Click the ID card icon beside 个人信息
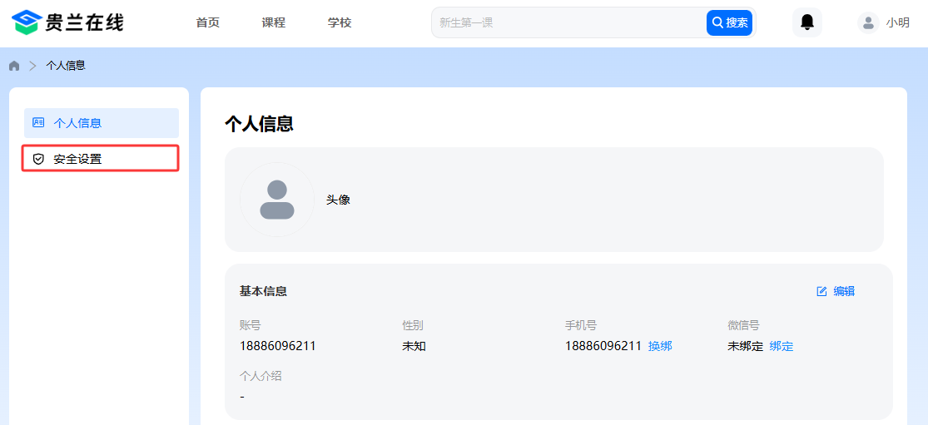Image resolution: width=928 pixels, height=425 pixels. pyautogui.click(x=38, y=122)
